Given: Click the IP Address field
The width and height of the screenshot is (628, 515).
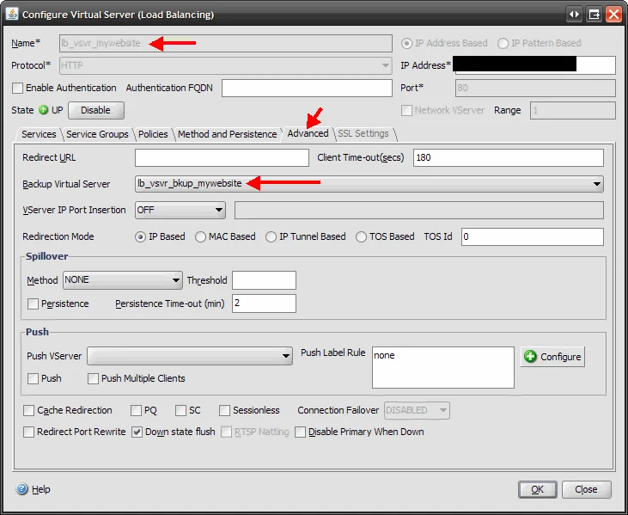Looking at the screenshot, I should tap(535, 65).
